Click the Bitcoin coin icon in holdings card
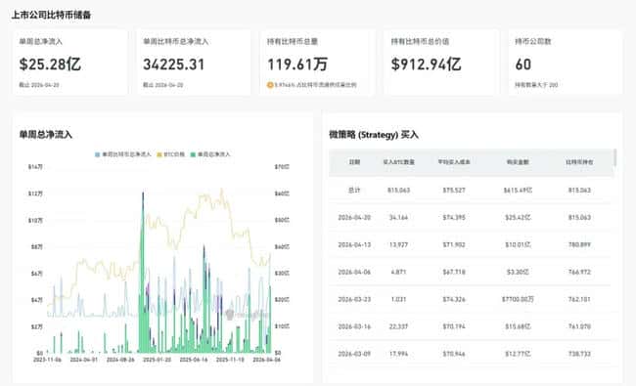Image resolution: width=636 pixels, height=386 pixels. pyautogui.click(x=270, y=85)
